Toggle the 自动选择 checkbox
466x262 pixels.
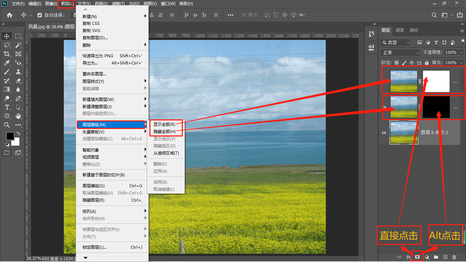tap(40, 15)
